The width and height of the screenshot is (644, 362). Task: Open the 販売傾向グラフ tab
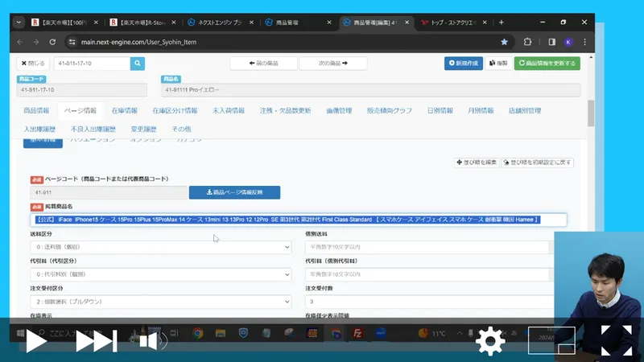tap(389, 110)
